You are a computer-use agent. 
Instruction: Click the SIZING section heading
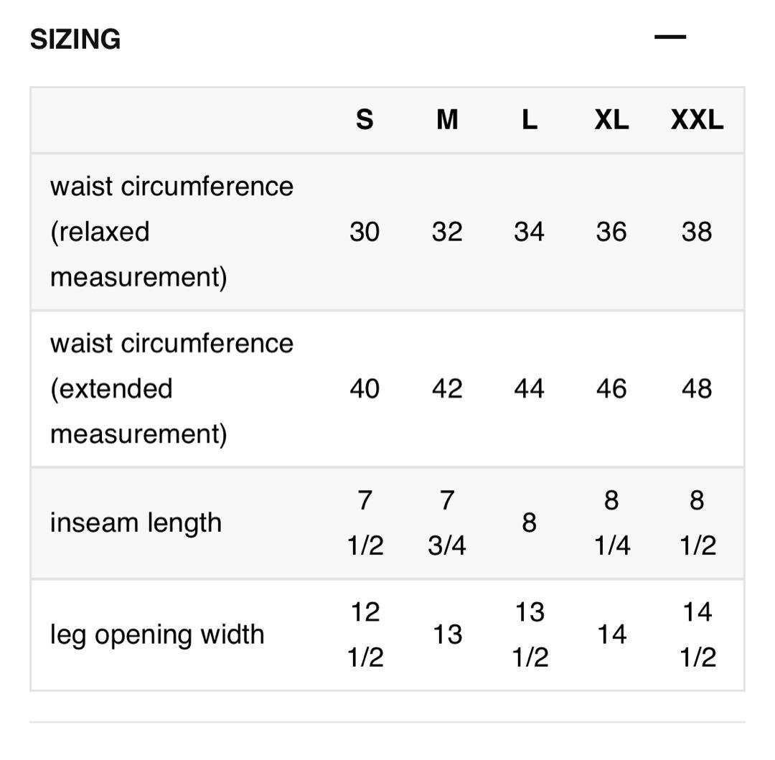(75, 39)
